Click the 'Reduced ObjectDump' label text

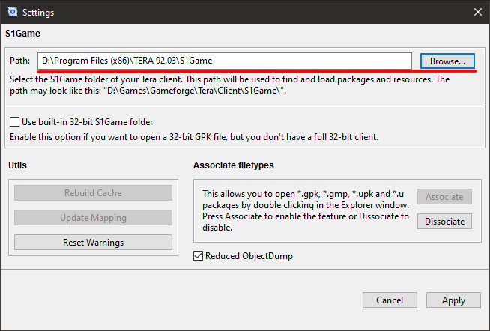click(x=249, y=256)
